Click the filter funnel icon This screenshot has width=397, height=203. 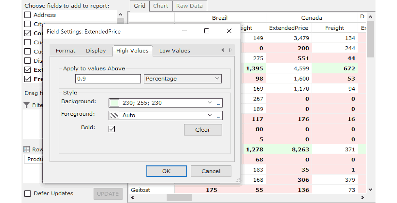27,105
